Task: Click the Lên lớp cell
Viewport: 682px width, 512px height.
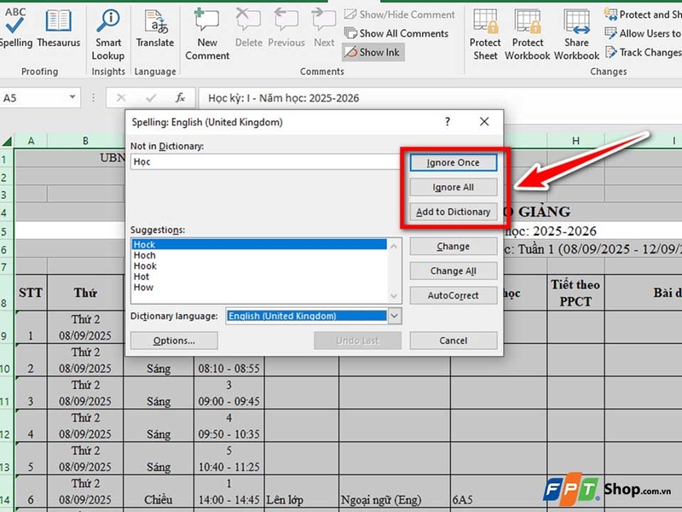Action: click(302, 492)
